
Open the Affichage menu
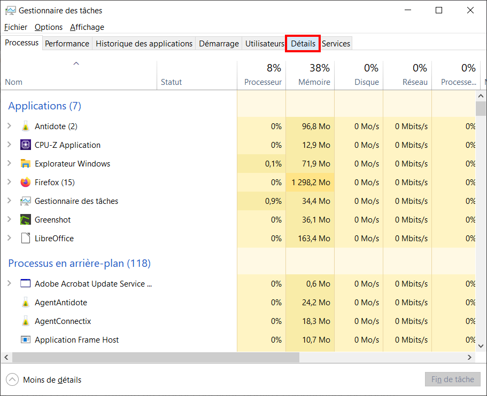click(87, 27)
